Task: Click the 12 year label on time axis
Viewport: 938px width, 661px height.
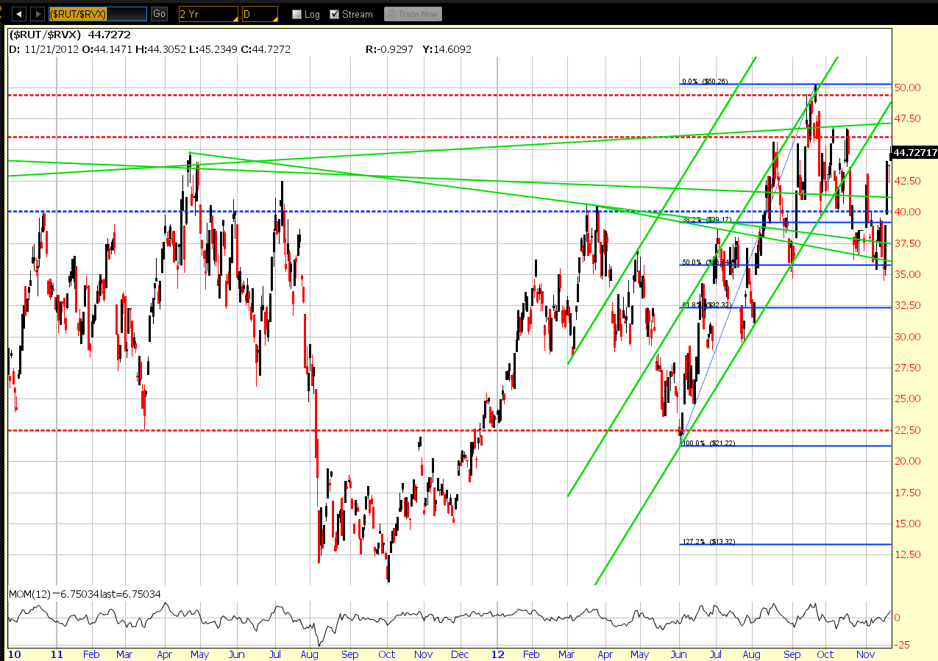Action: 498,654
